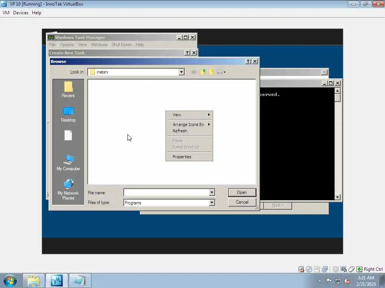The width and height of the screenshot is (385, 288).
Task: Open Task Manager Options menu
Action: point(67,45)
